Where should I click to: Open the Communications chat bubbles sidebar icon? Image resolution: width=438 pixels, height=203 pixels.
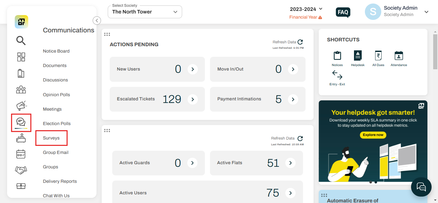tap(21, 123)
